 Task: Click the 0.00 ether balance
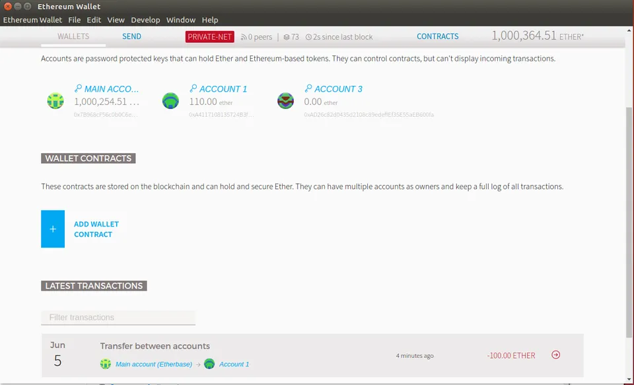pyautogui.click(x=321, y=102)
